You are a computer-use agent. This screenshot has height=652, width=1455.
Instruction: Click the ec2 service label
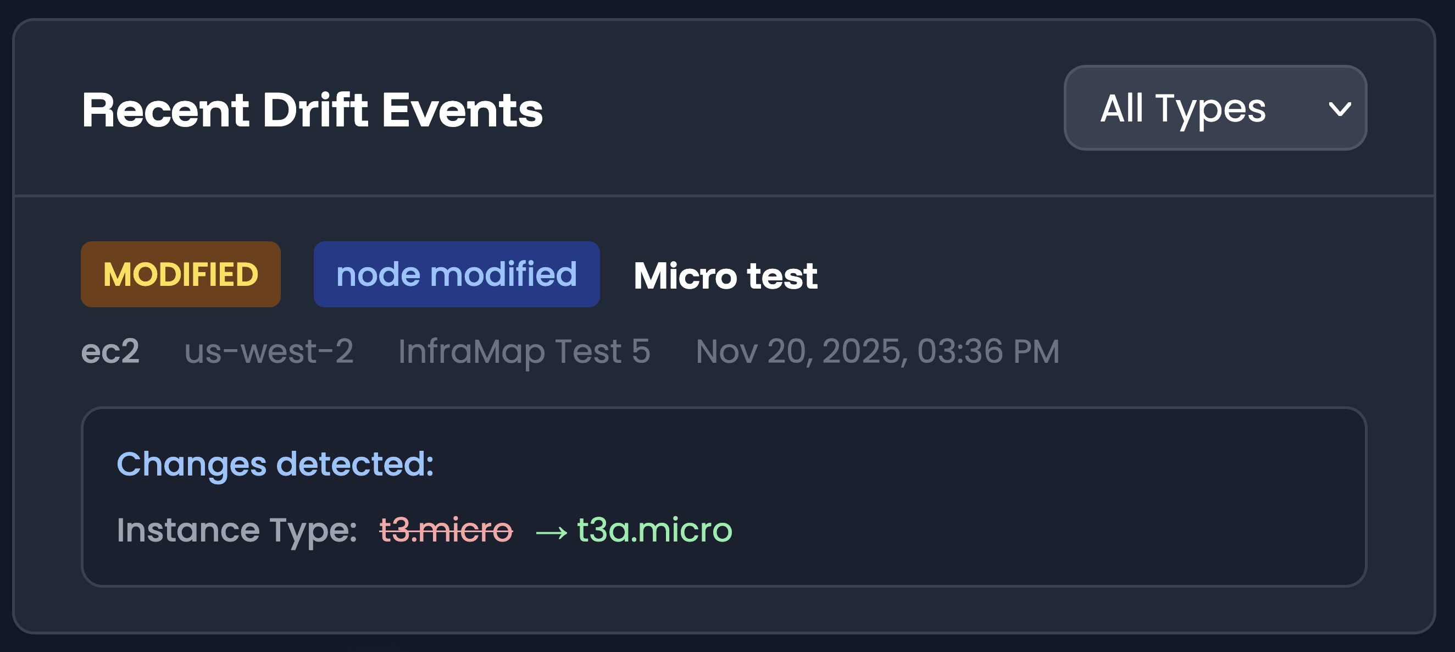pos(110,351)
